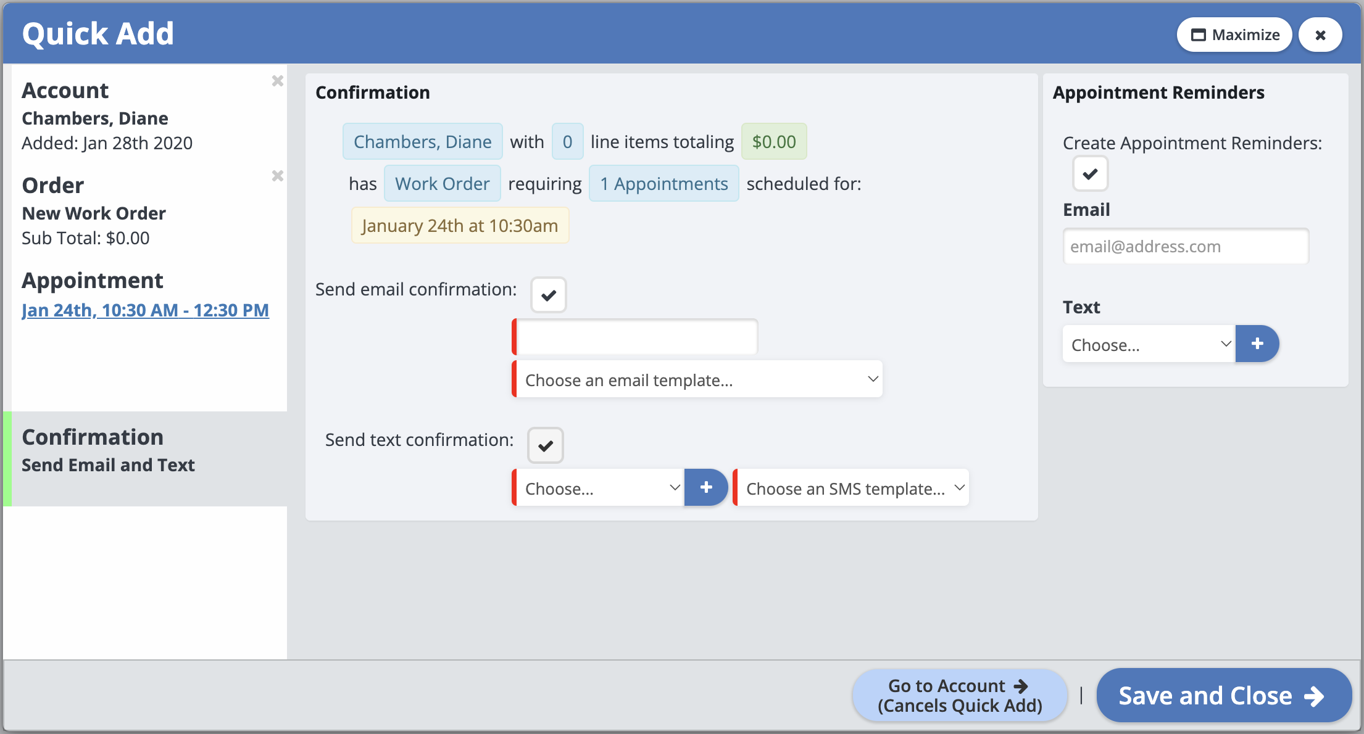Remove the Order section with its X icon
The width and height of the screenshot is (1364, 734).
[x=277, y=176]
